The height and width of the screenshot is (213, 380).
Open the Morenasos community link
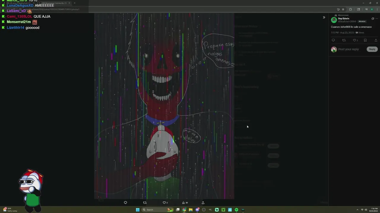343,15
